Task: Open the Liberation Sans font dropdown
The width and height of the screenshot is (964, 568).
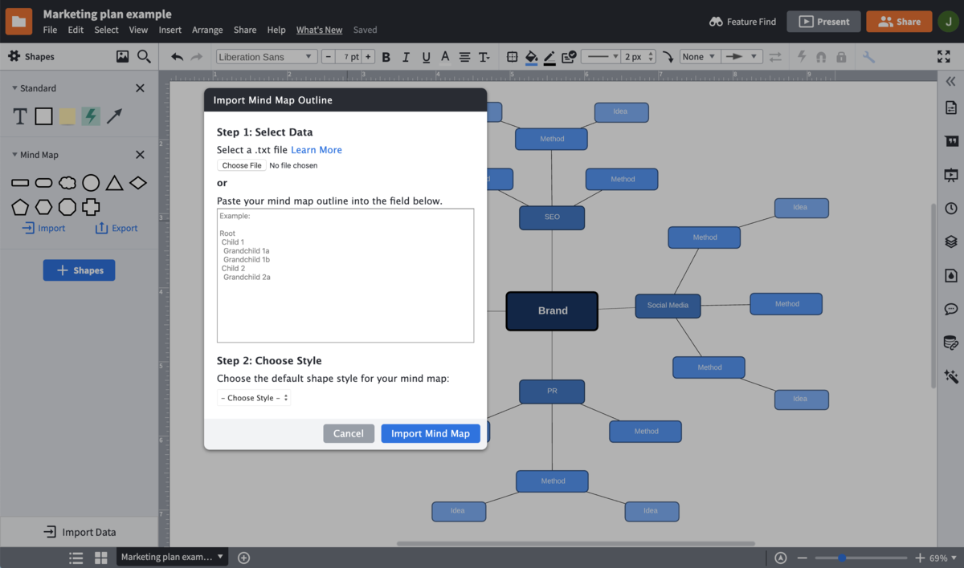Action: tap(266, 57)
